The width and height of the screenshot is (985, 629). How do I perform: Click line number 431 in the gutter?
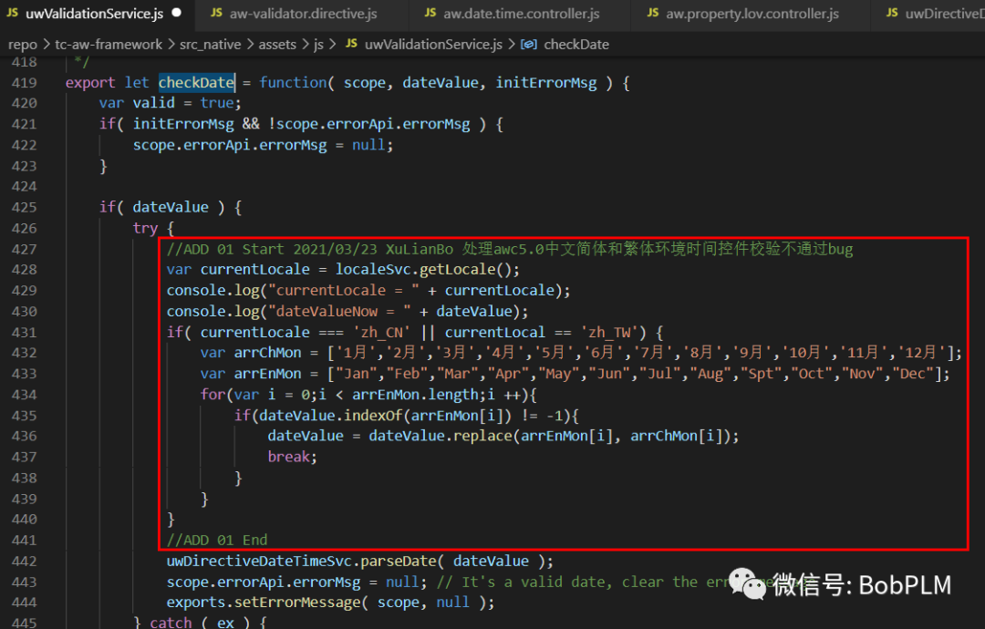pos(24,333)
